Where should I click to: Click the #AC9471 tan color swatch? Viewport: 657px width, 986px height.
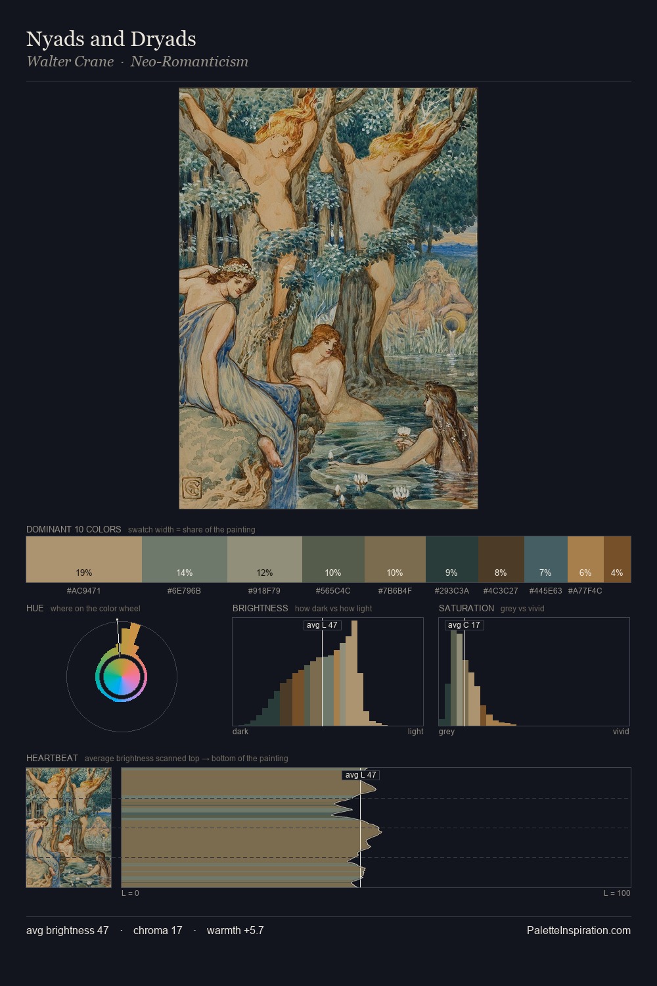click(x=84, y=559)
